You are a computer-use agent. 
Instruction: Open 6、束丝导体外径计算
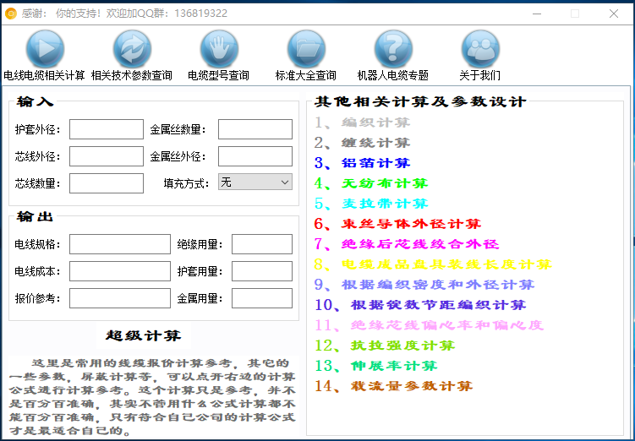[x=397, y=224]
